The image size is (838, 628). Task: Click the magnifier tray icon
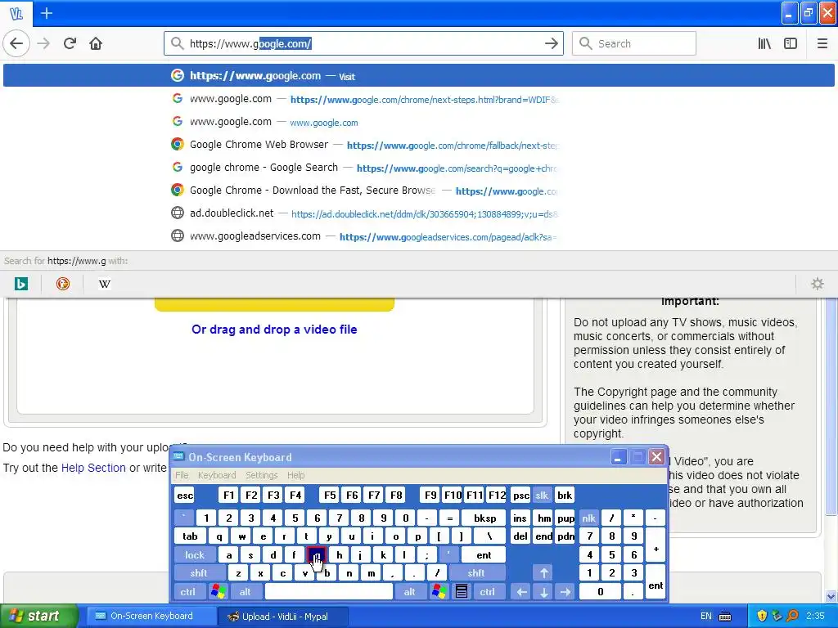click(x=792, y=616)
